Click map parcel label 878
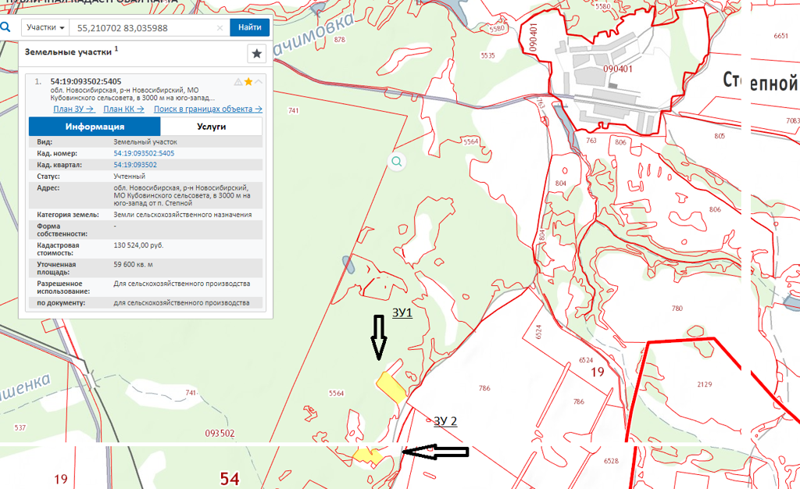The image size is (800, 489). click(x=339, y=40)
